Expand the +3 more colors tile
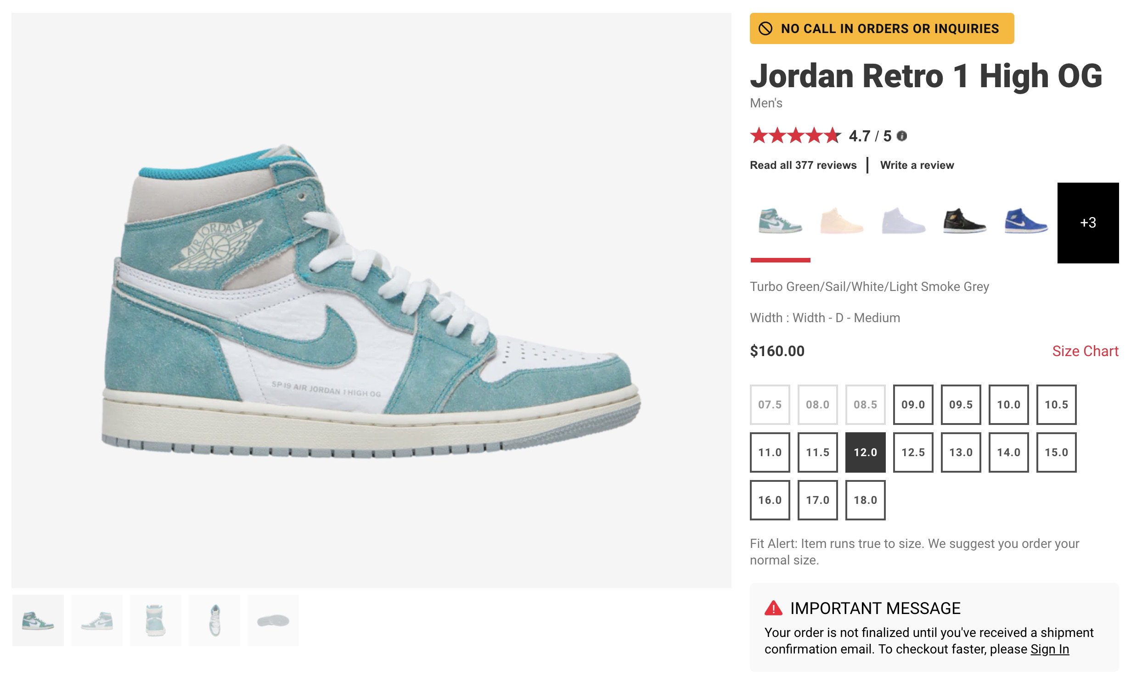 (1088, 223)
